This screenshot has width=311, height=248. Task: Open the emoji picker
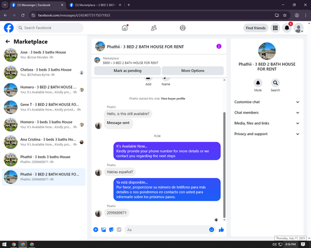coord(211,229)
